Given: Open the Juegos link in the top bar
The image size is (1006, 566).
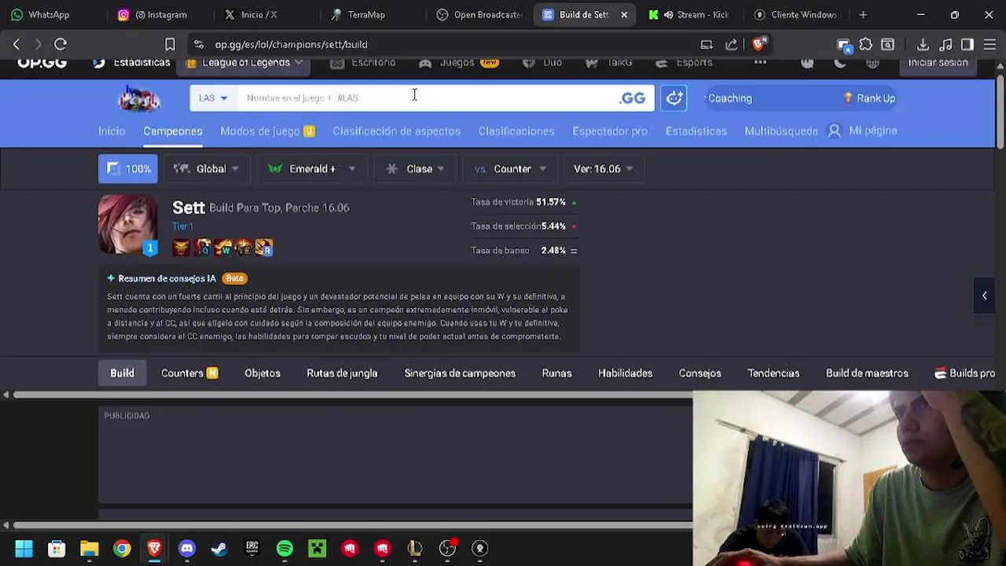Looking at the screenshot, I should pyautogui.click(x=458, y=63).
